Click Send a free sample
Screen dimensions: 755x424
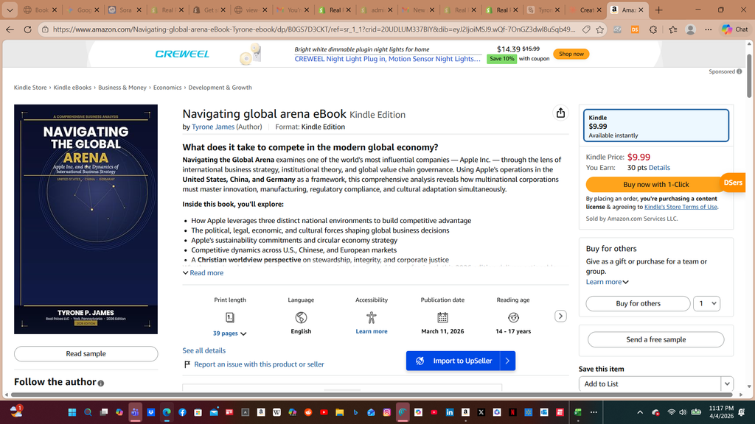pyautogui.click(x=655, y=339)
